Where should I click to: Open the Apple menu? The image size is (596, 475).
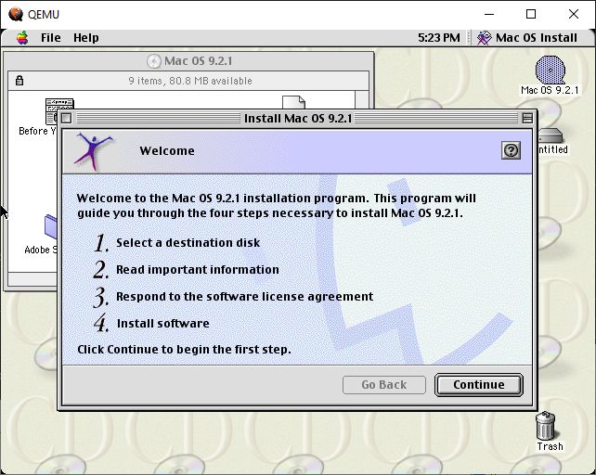pyautogui.click(x=21, y=37)
